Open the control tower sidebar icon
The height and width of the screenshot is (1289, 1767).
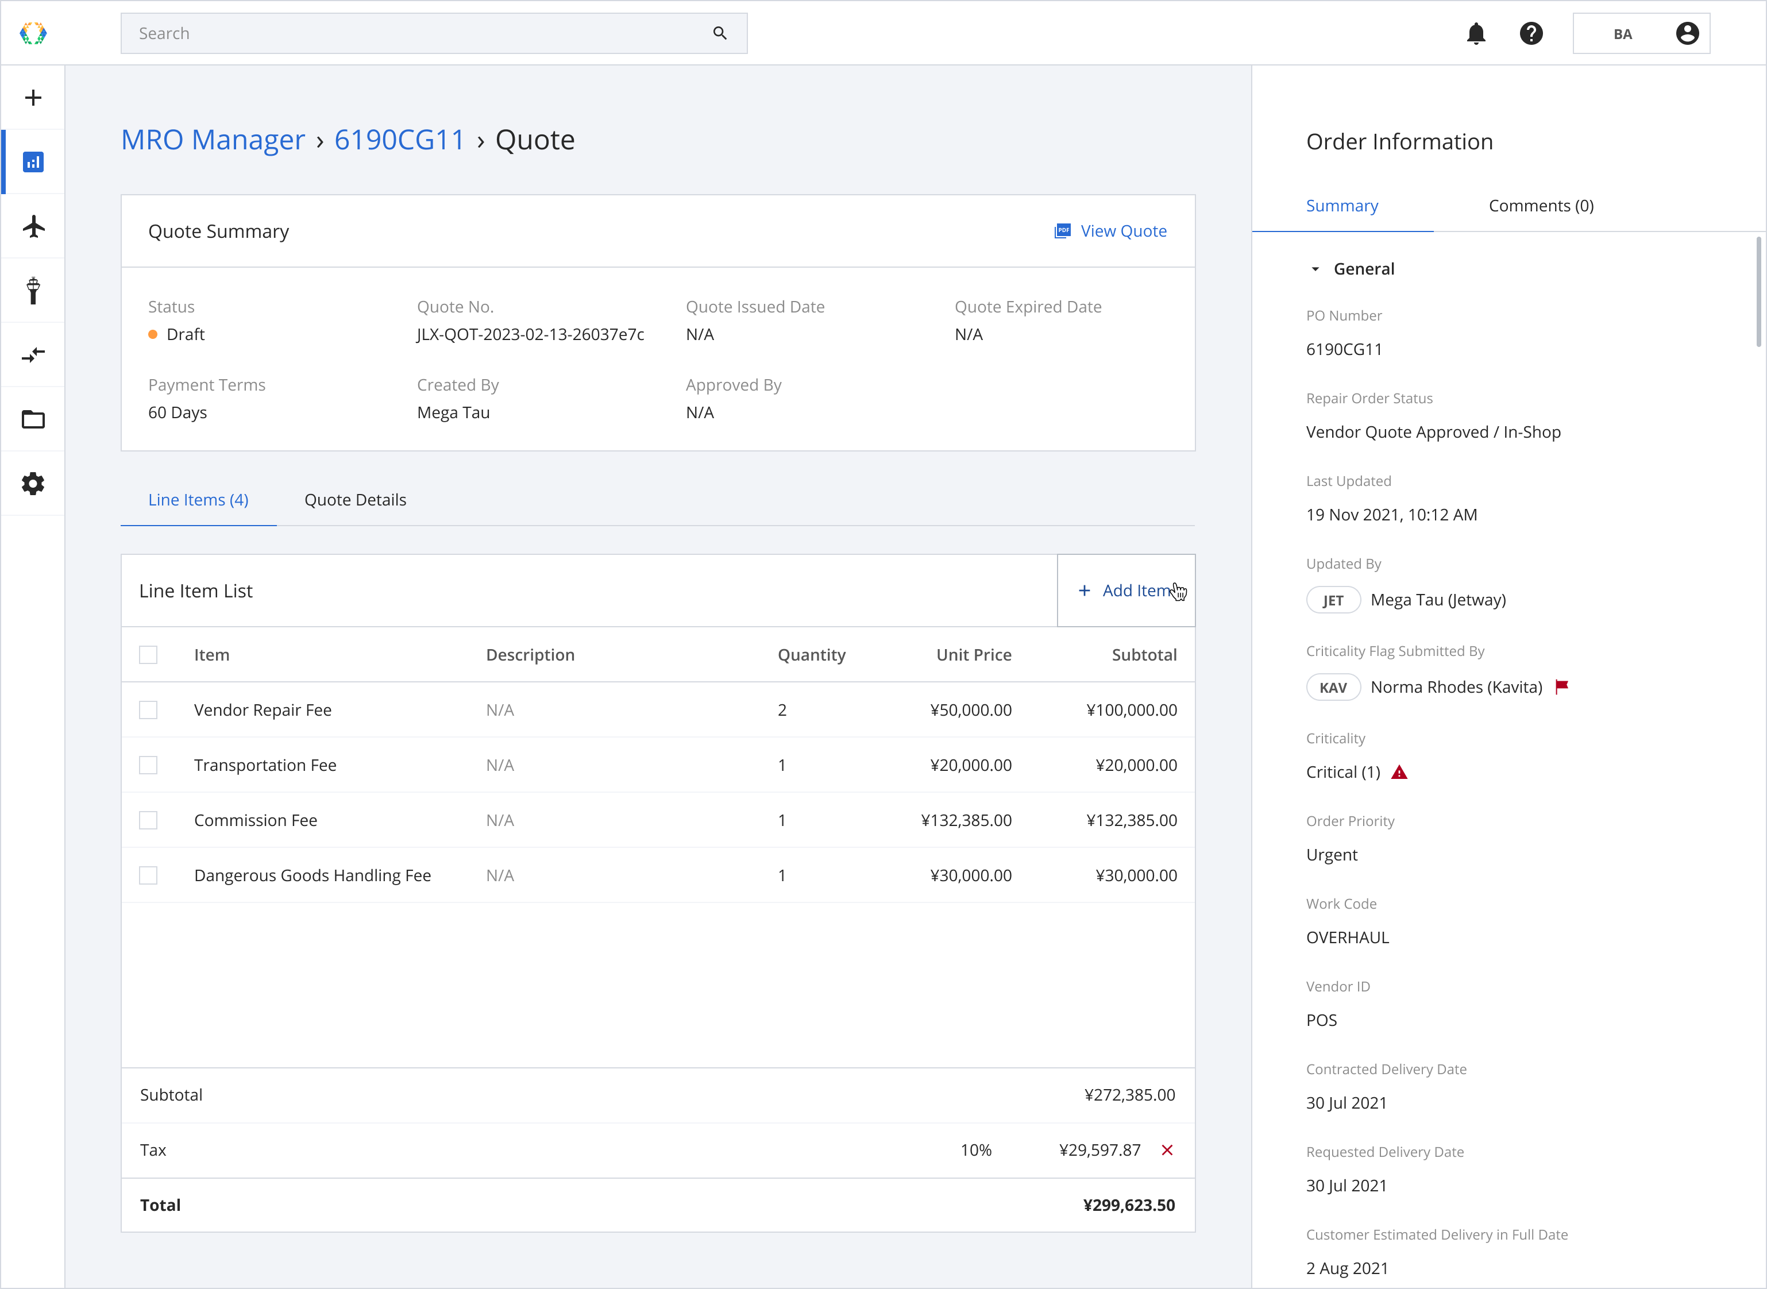pos(33,290)
